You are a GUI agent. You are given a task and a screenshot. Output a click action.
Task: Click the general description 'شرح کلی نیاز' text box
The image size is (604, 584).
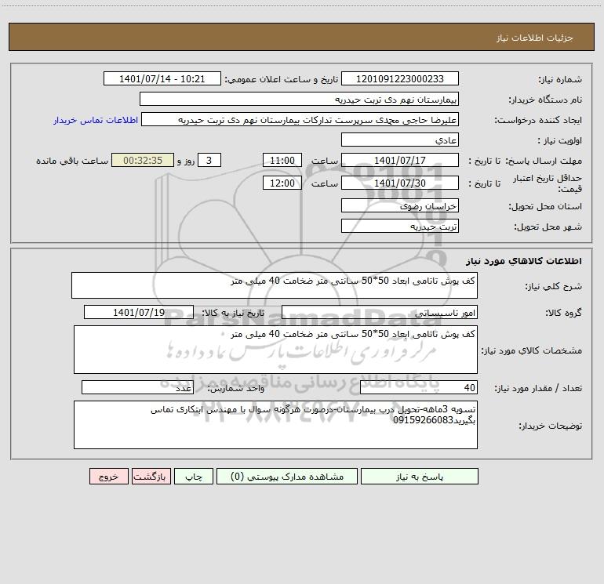(x=275, y=285)
